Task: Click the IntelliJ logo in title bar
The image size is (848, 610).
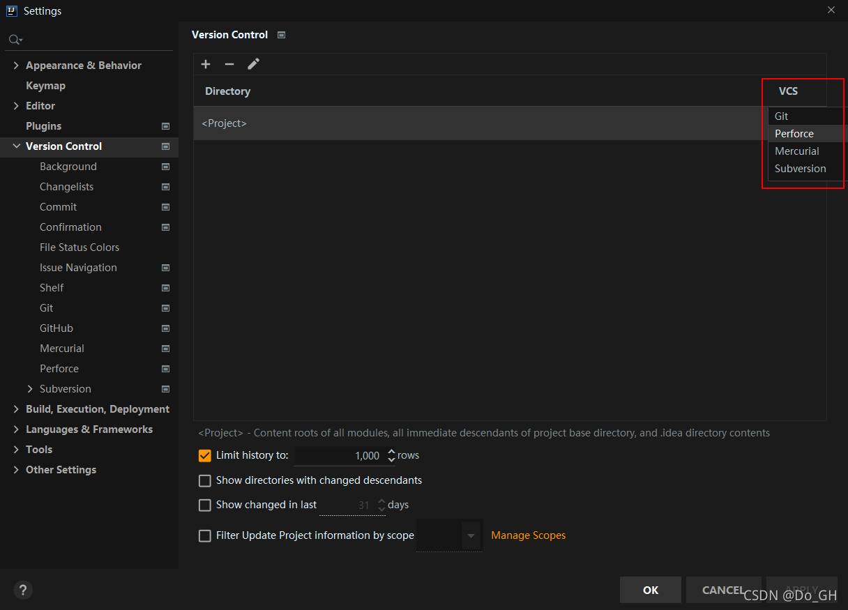Action: (11, 10)
